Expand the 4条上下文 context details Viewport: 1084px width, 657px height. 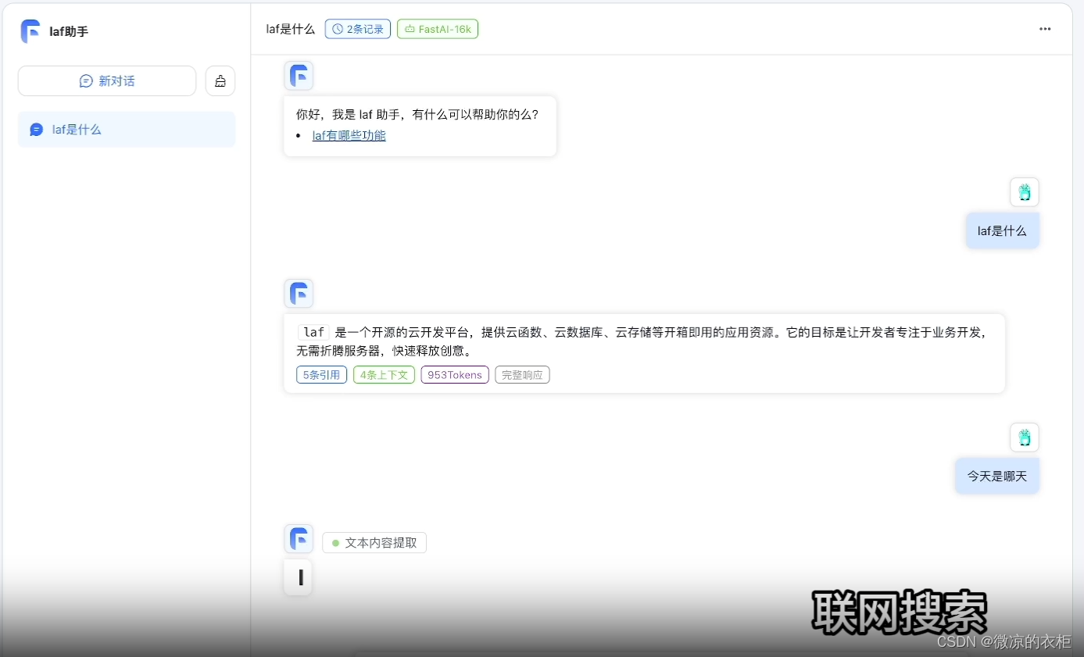click(384, 374)
